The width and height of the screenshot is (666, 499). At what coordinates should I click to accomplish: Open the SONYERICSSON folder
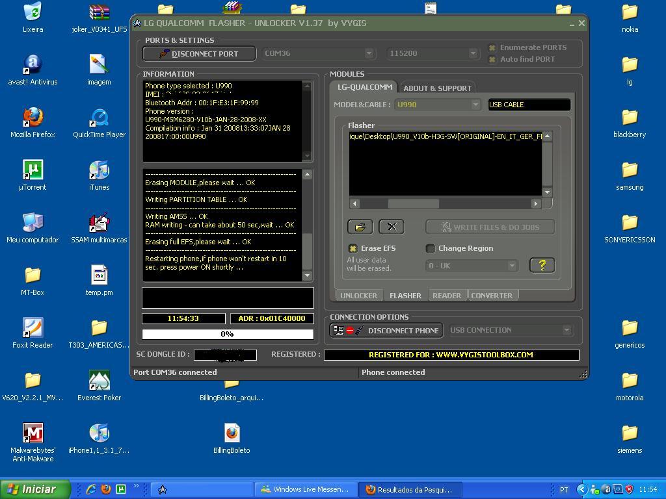click(x=630, y=222)
